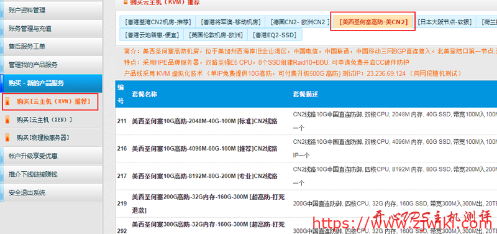Open 帐户升级享受优惠 sidebar menu

51,156
